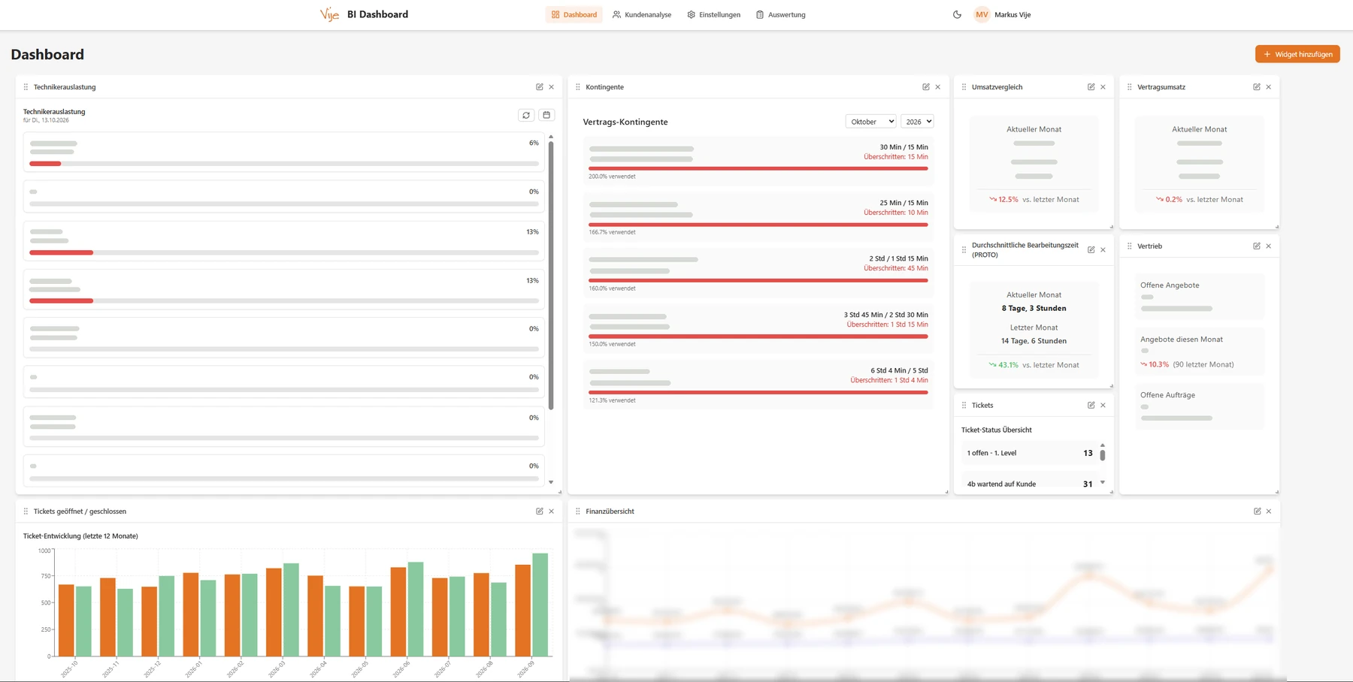
Task: Toggle dark mode with the moon icon
Action: point(957,14)
